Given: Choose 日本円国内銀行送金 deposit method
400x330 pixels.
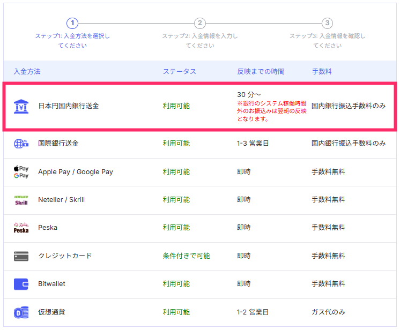Looking at the screenshot, I should (x=69, y=106).
